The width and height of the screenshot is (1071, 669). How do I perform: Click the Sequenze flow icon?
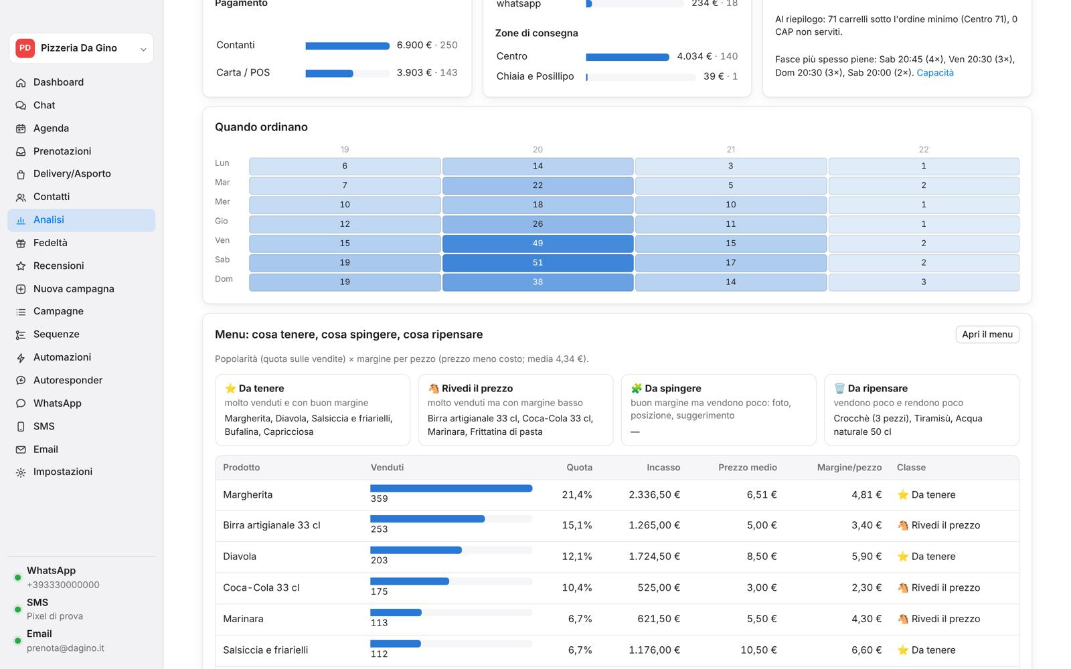click(x=21, y=334)
